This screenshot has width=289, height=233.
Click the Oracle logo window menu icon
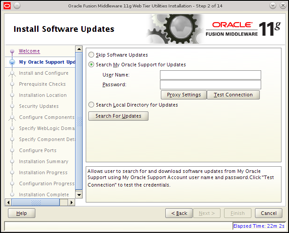pos(7,6)
